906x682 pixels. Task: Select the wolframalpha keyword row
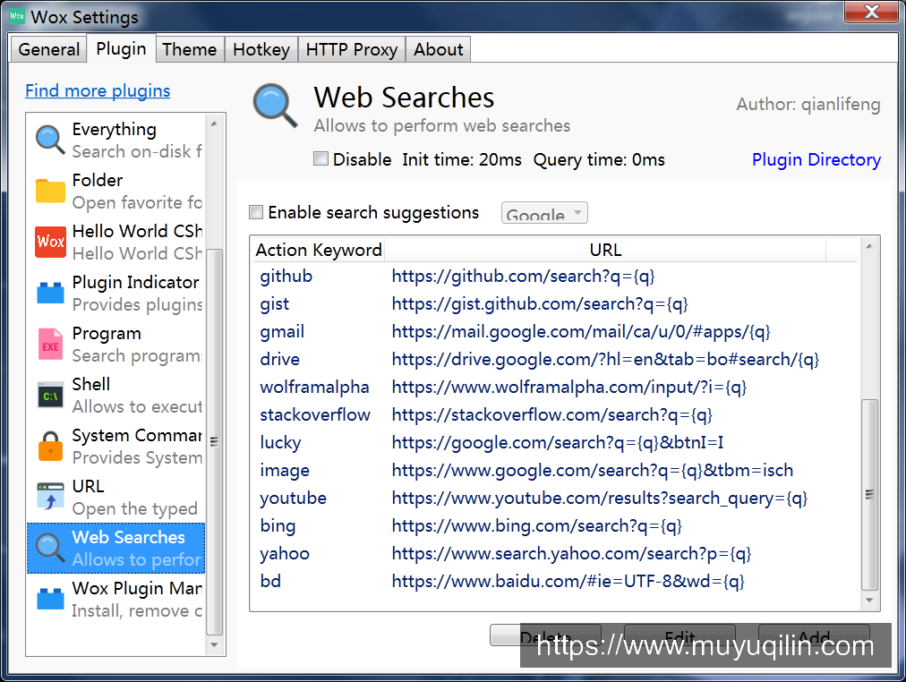pos(555,387)
